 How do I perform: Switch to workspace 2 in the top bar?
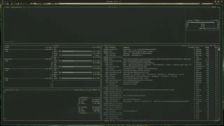(x=8, y=1)
